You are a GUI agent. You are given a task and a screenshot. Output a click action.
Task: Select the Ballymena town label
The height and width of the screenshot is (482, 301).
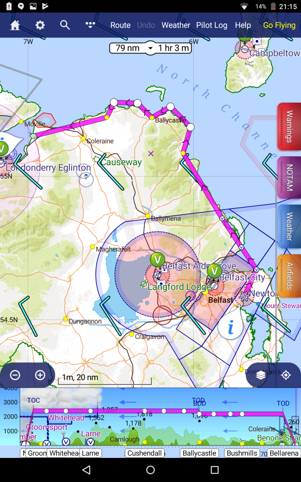coord(166,218)
